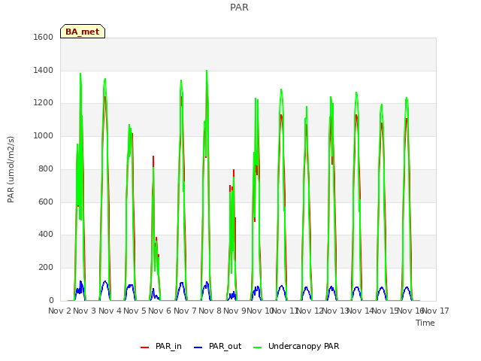Click the Nov 8 x-axis label

tap(210, 311)
